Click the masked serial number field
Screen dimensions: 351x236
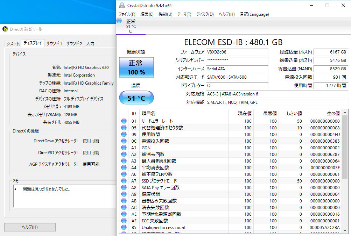[x=237, y=60]
